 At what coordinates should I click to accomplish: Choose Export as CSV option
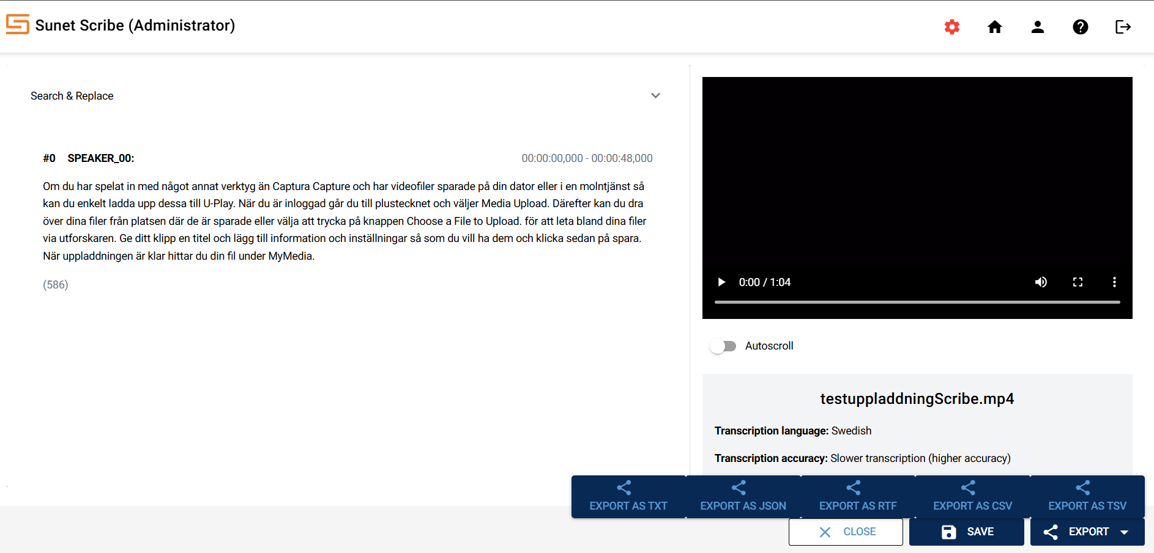point(972,497)
